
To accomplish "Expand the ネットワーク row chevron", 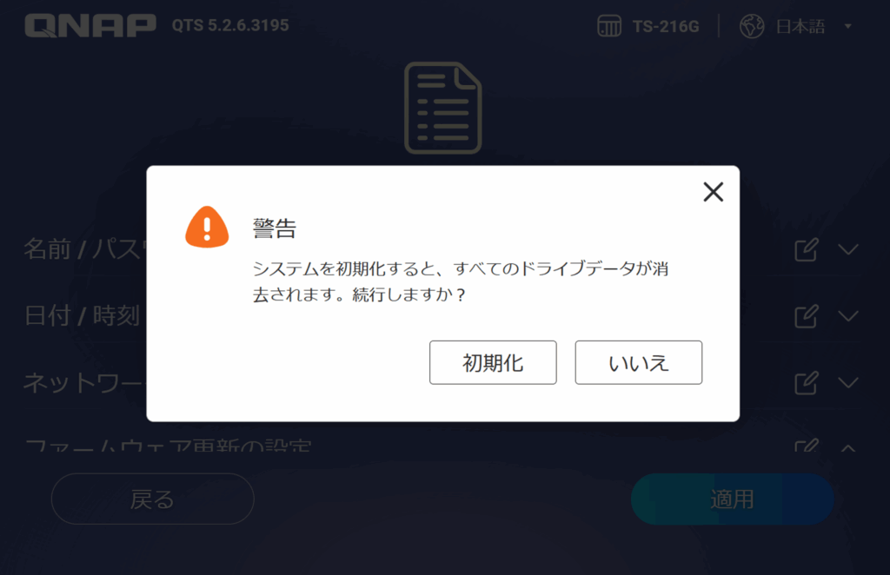I will click(x=848, y=383).
